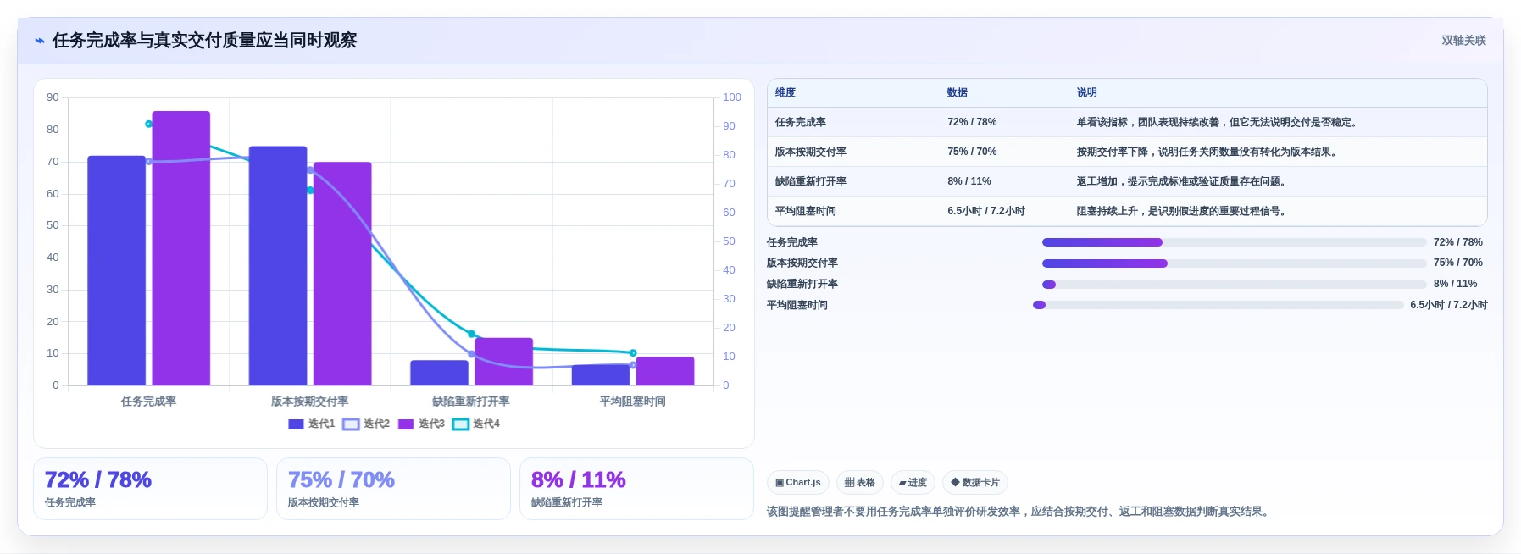Screen dimensions: 1521x554
Task: Click the 6.5小时 / 7.2小时 table cell
Action: 986,211
